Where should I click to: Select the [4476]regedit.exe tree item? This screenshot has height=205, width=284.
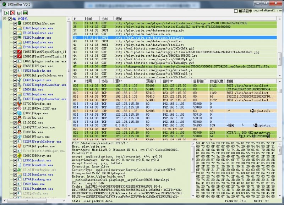tap(37, 80)
